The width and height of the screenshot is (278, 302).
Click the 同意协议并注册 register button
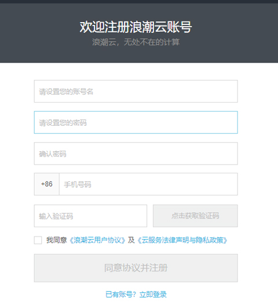click(136, 268)
